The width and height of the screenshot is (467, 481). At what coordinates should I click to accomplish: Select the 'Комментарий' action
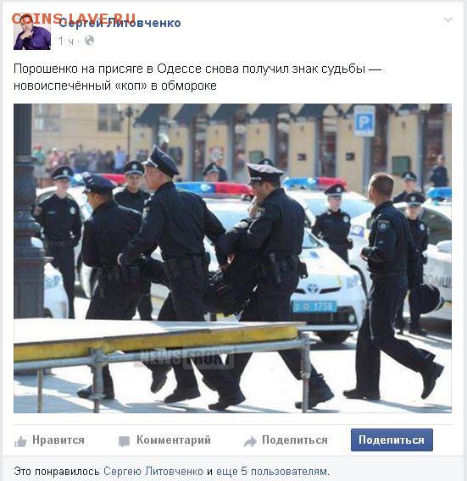coord(174,440)
